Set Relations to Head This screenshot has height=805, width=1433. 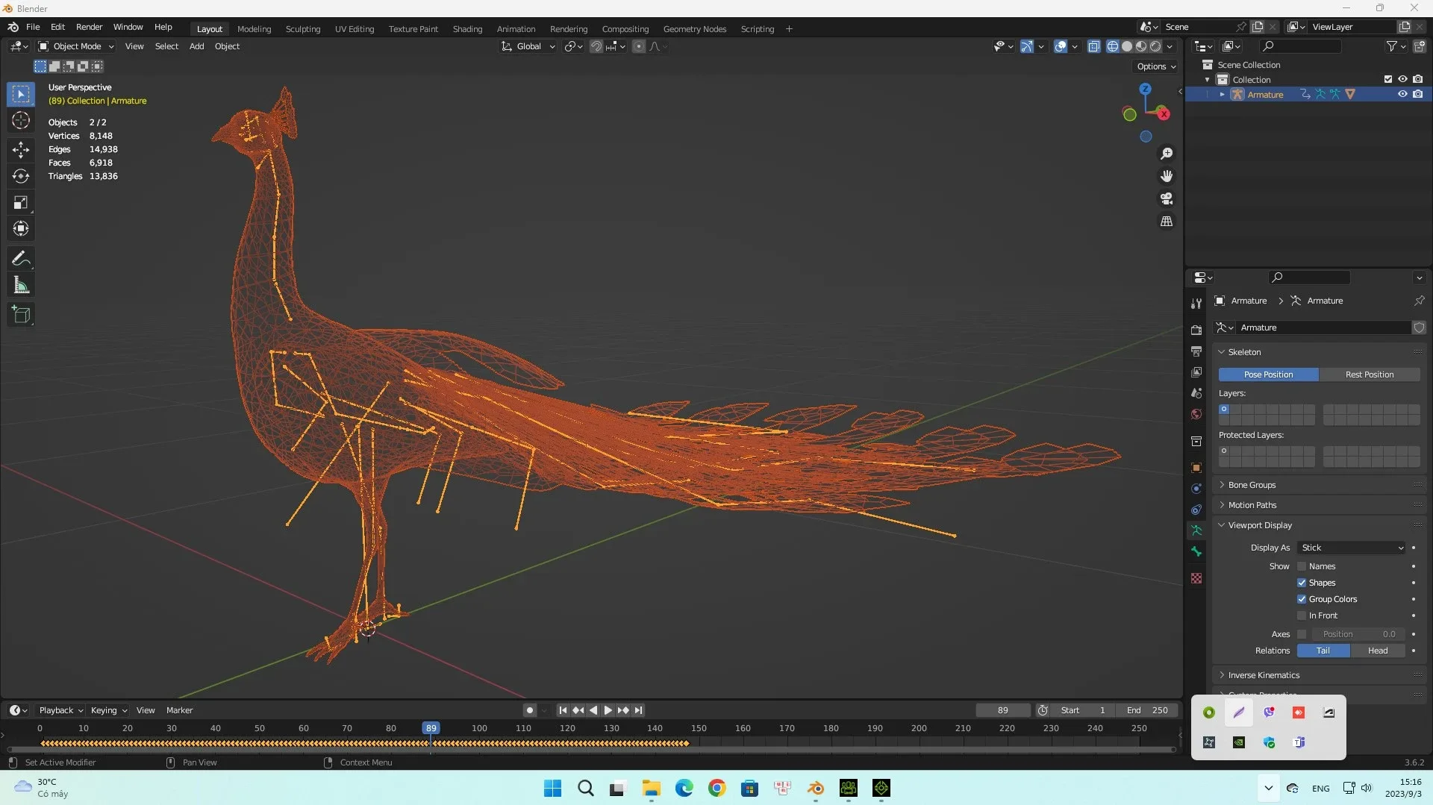point(1378,651)
